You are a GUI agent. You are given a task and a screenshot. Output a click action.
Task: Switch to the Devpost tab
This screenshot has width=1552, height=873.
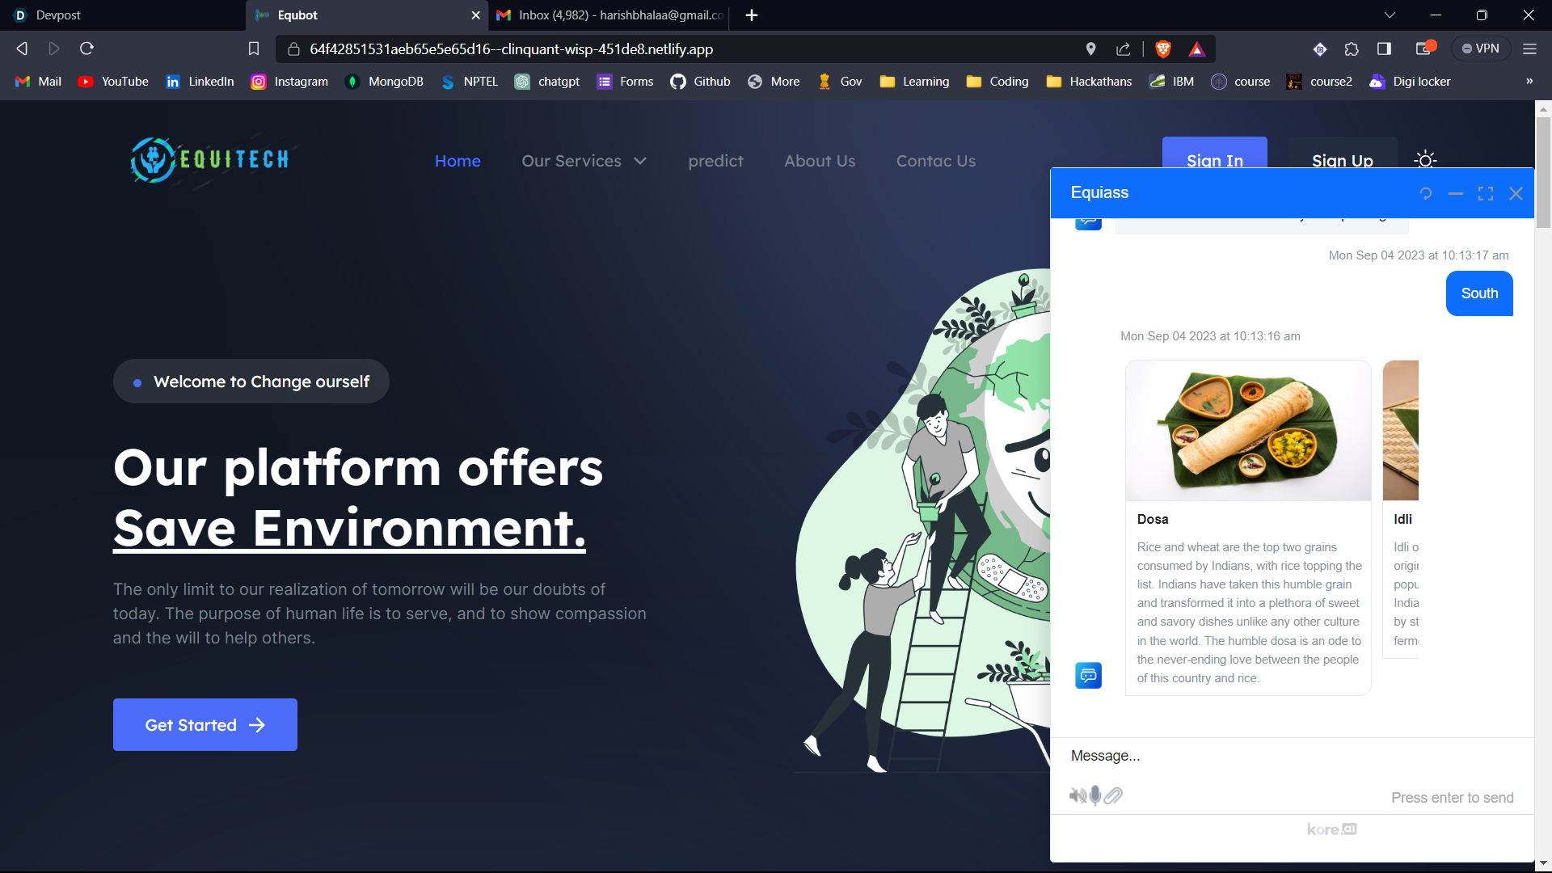click(x=58, y=15)
